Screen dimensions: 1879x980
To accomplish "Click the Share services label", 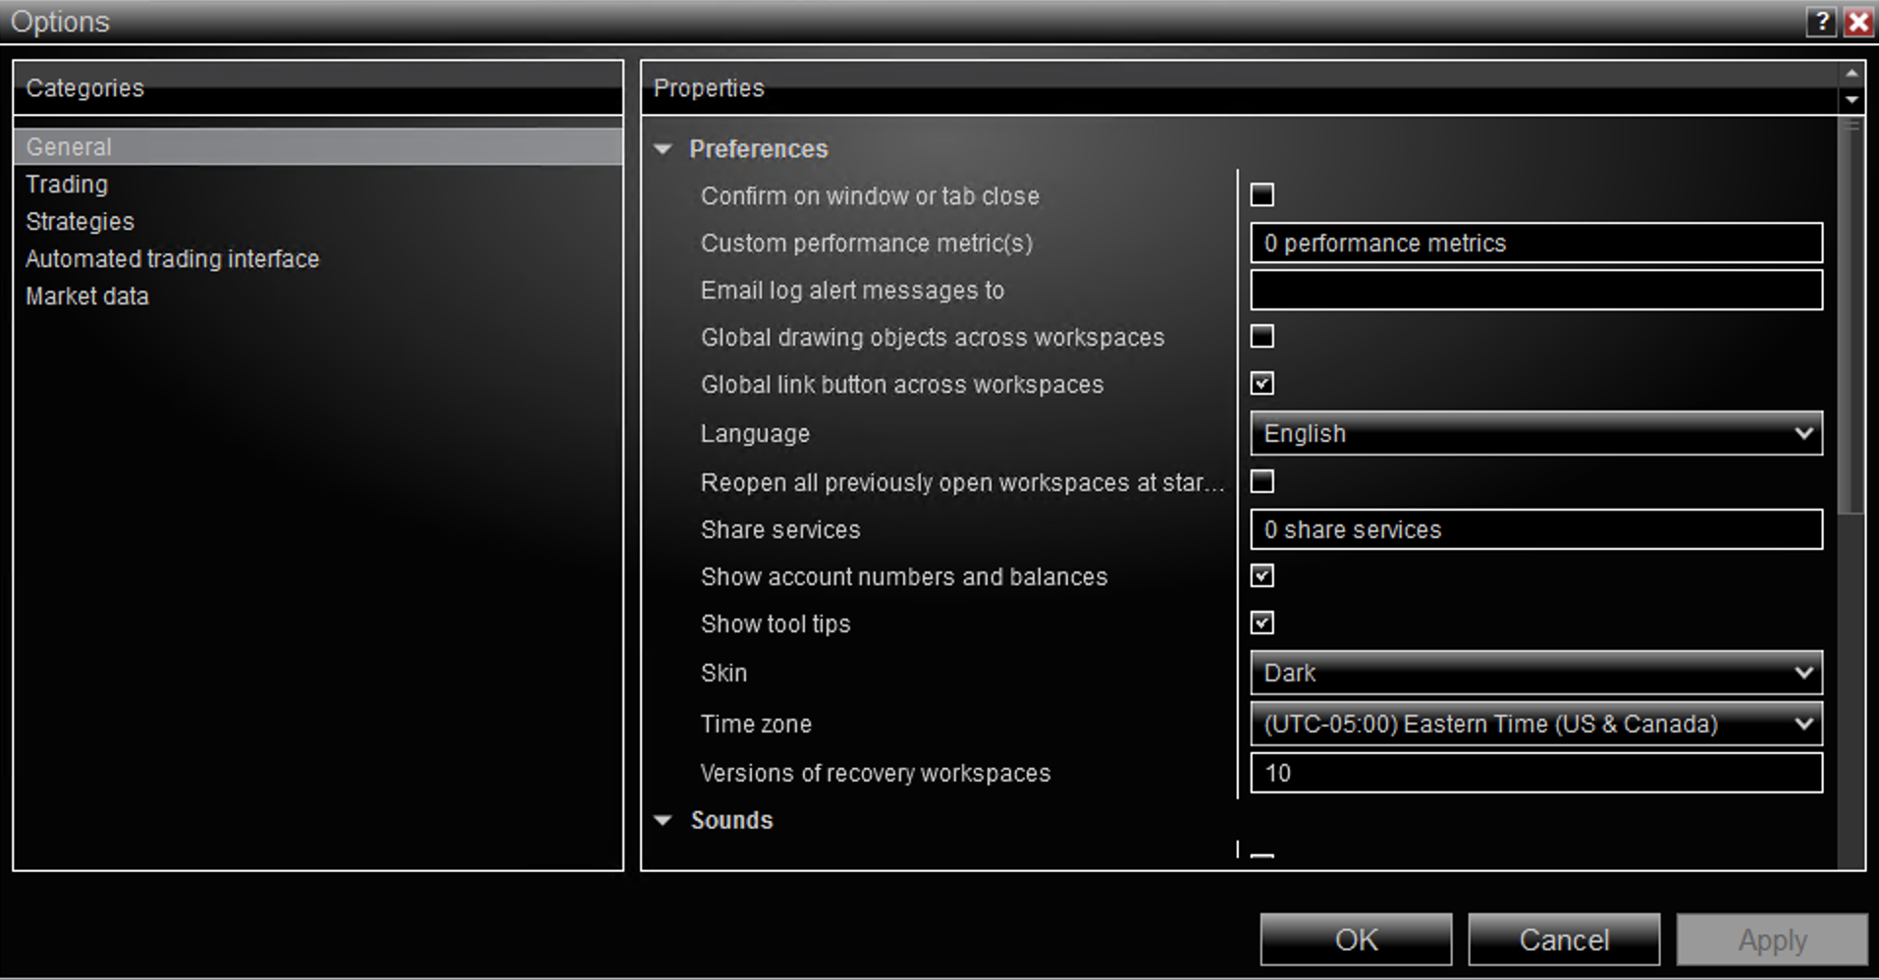I will click(x=780, y=529).
